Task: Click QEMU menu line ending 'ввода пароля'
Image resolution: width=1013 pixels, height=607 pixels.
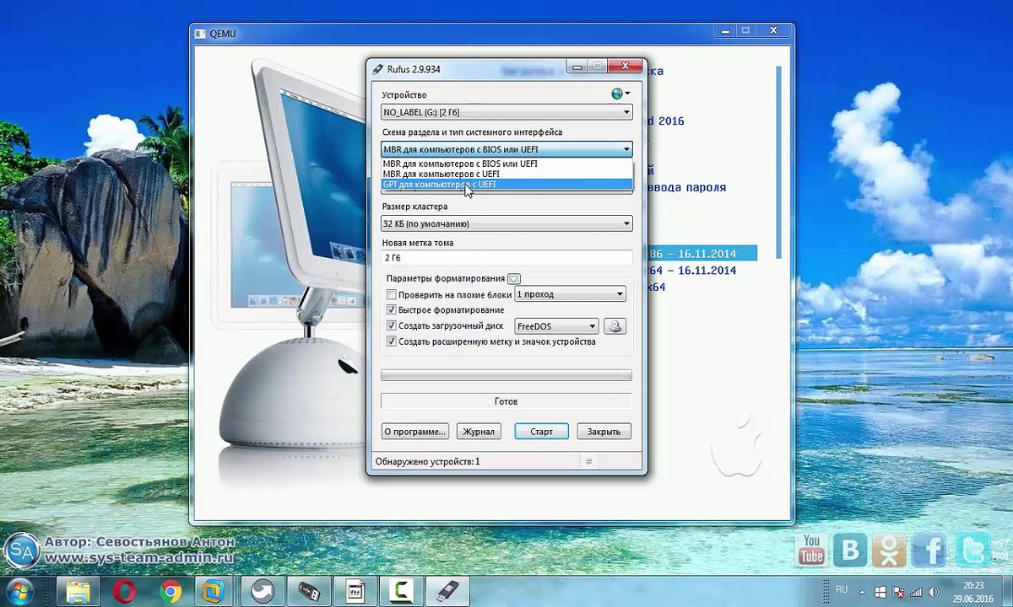Action: pos(686,187)
